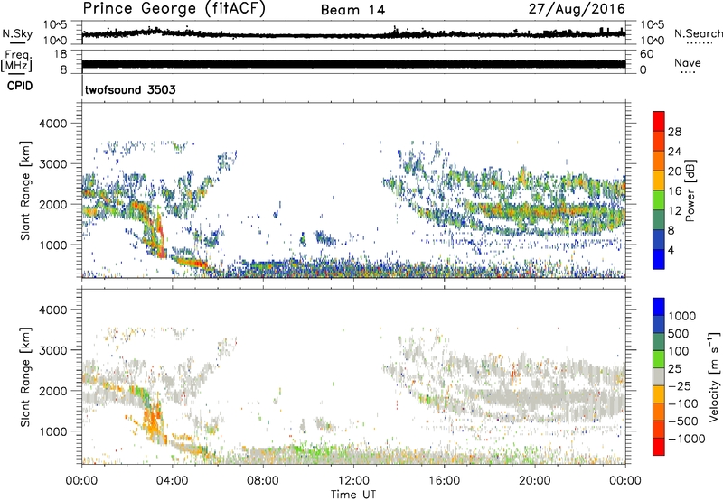This screenshot has height=500, width=723.
Task: Click the "Time UT" axis title
Action: 353,494
